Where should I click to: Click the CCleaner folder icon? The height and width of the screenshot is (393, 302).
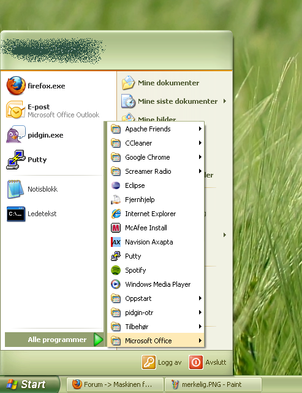(x=116, y=143)
